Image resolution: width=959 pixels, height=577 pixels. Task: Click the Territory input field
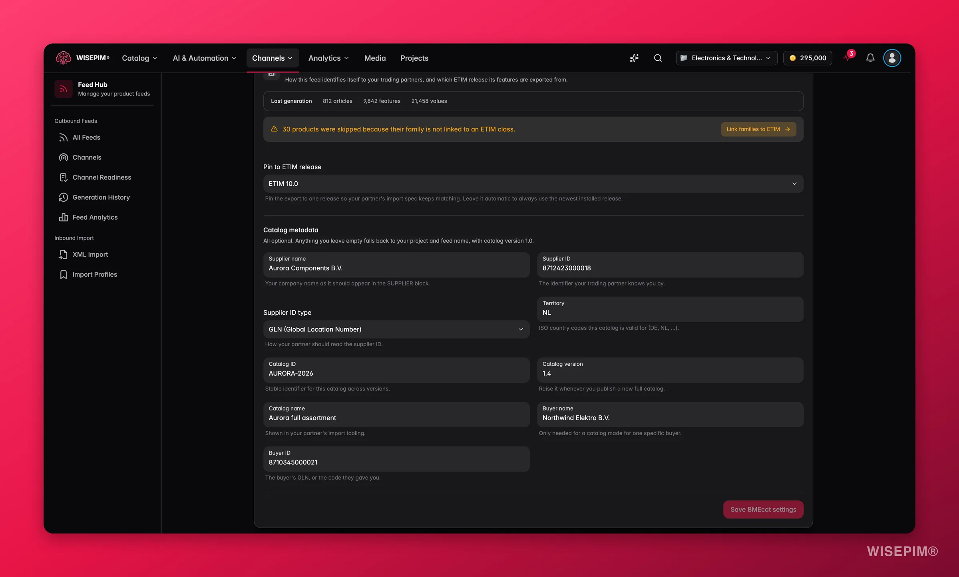click(x=670, y=309)
